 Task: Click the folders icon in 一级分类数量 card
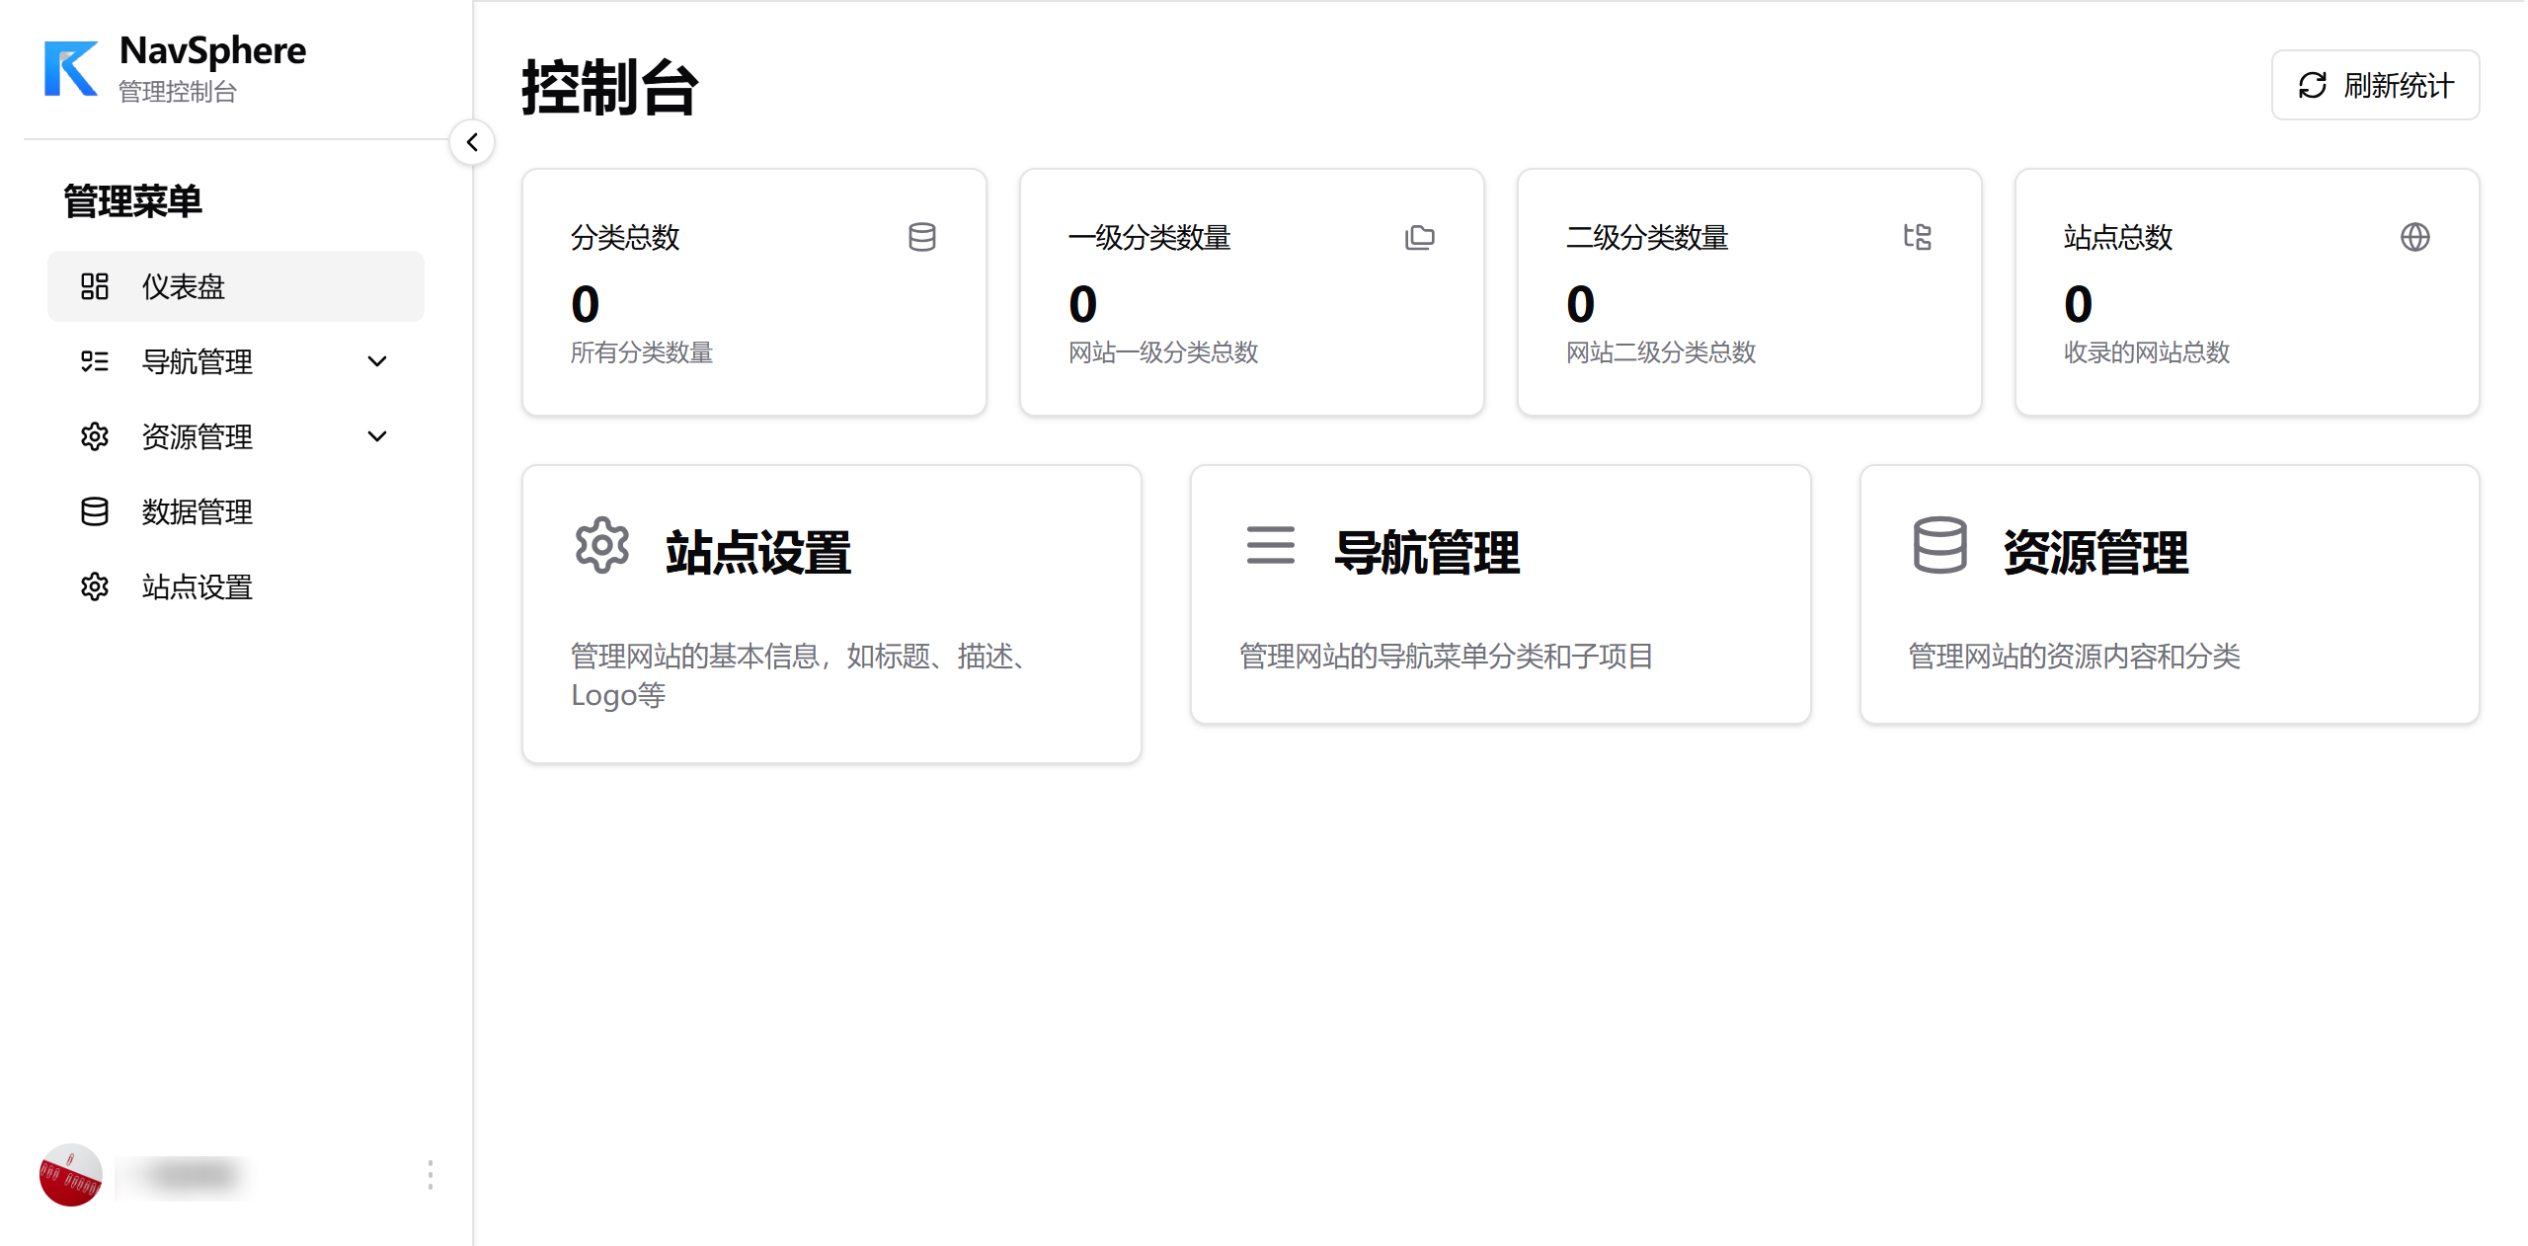[1419, 237]
